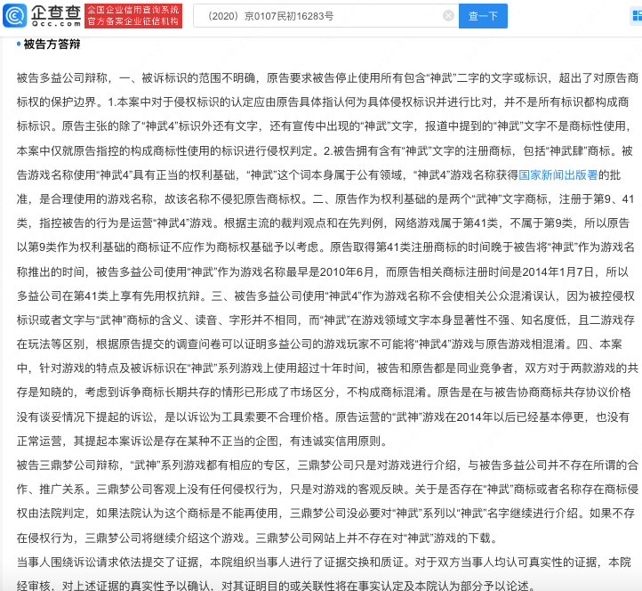Click the 查一下 search button
Viewport: 642px width, 591px height.
(x=483, y=16)
